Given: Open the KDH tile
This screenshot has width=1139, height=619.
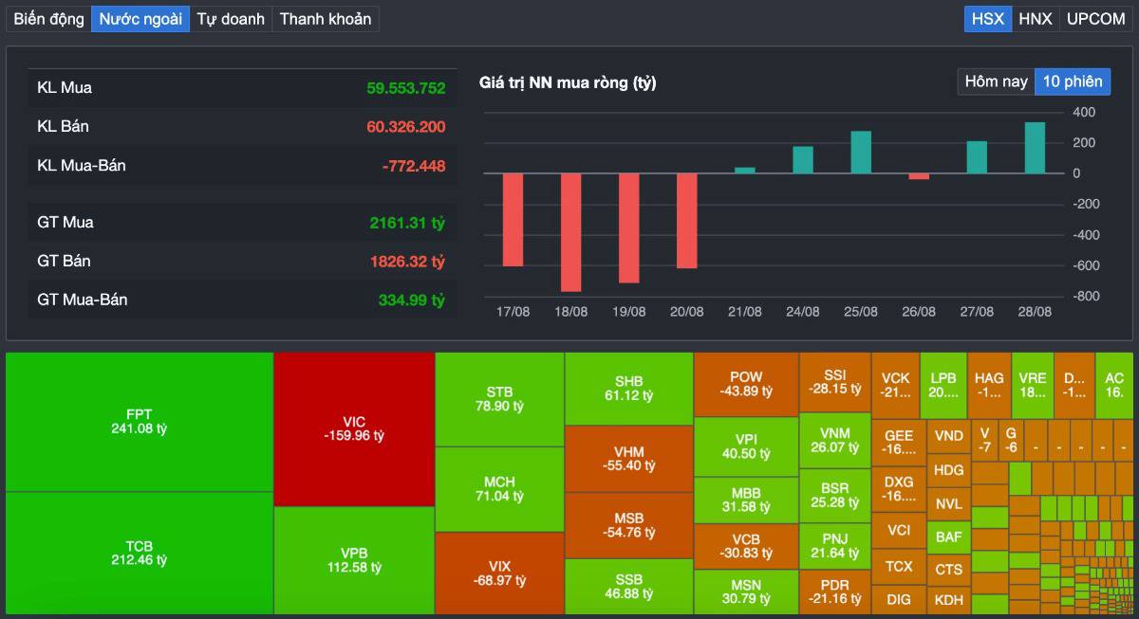Looking at the screenshot, I should pos(948,600).
